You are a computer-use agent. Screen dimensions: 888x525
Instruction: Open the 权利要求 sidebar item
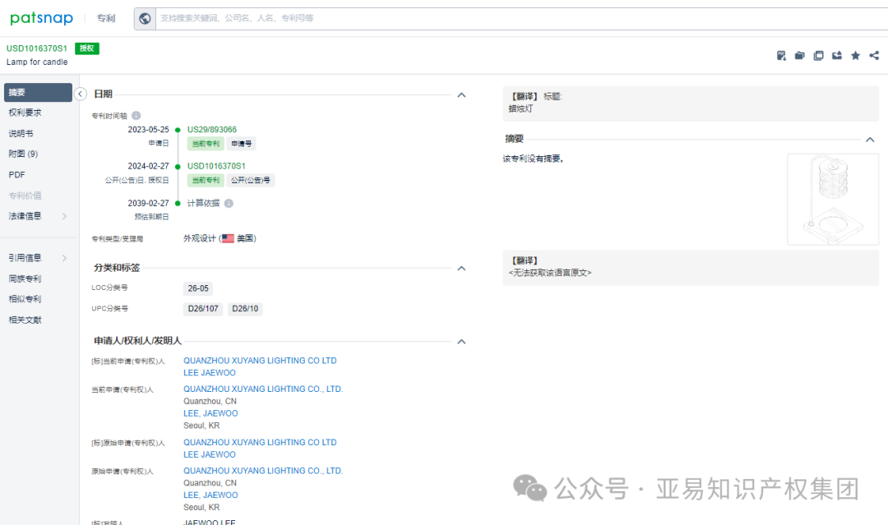click(x=25, y=113)
